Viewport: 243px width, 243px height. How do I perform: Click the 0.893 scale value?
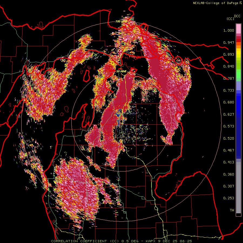(229, 54)
